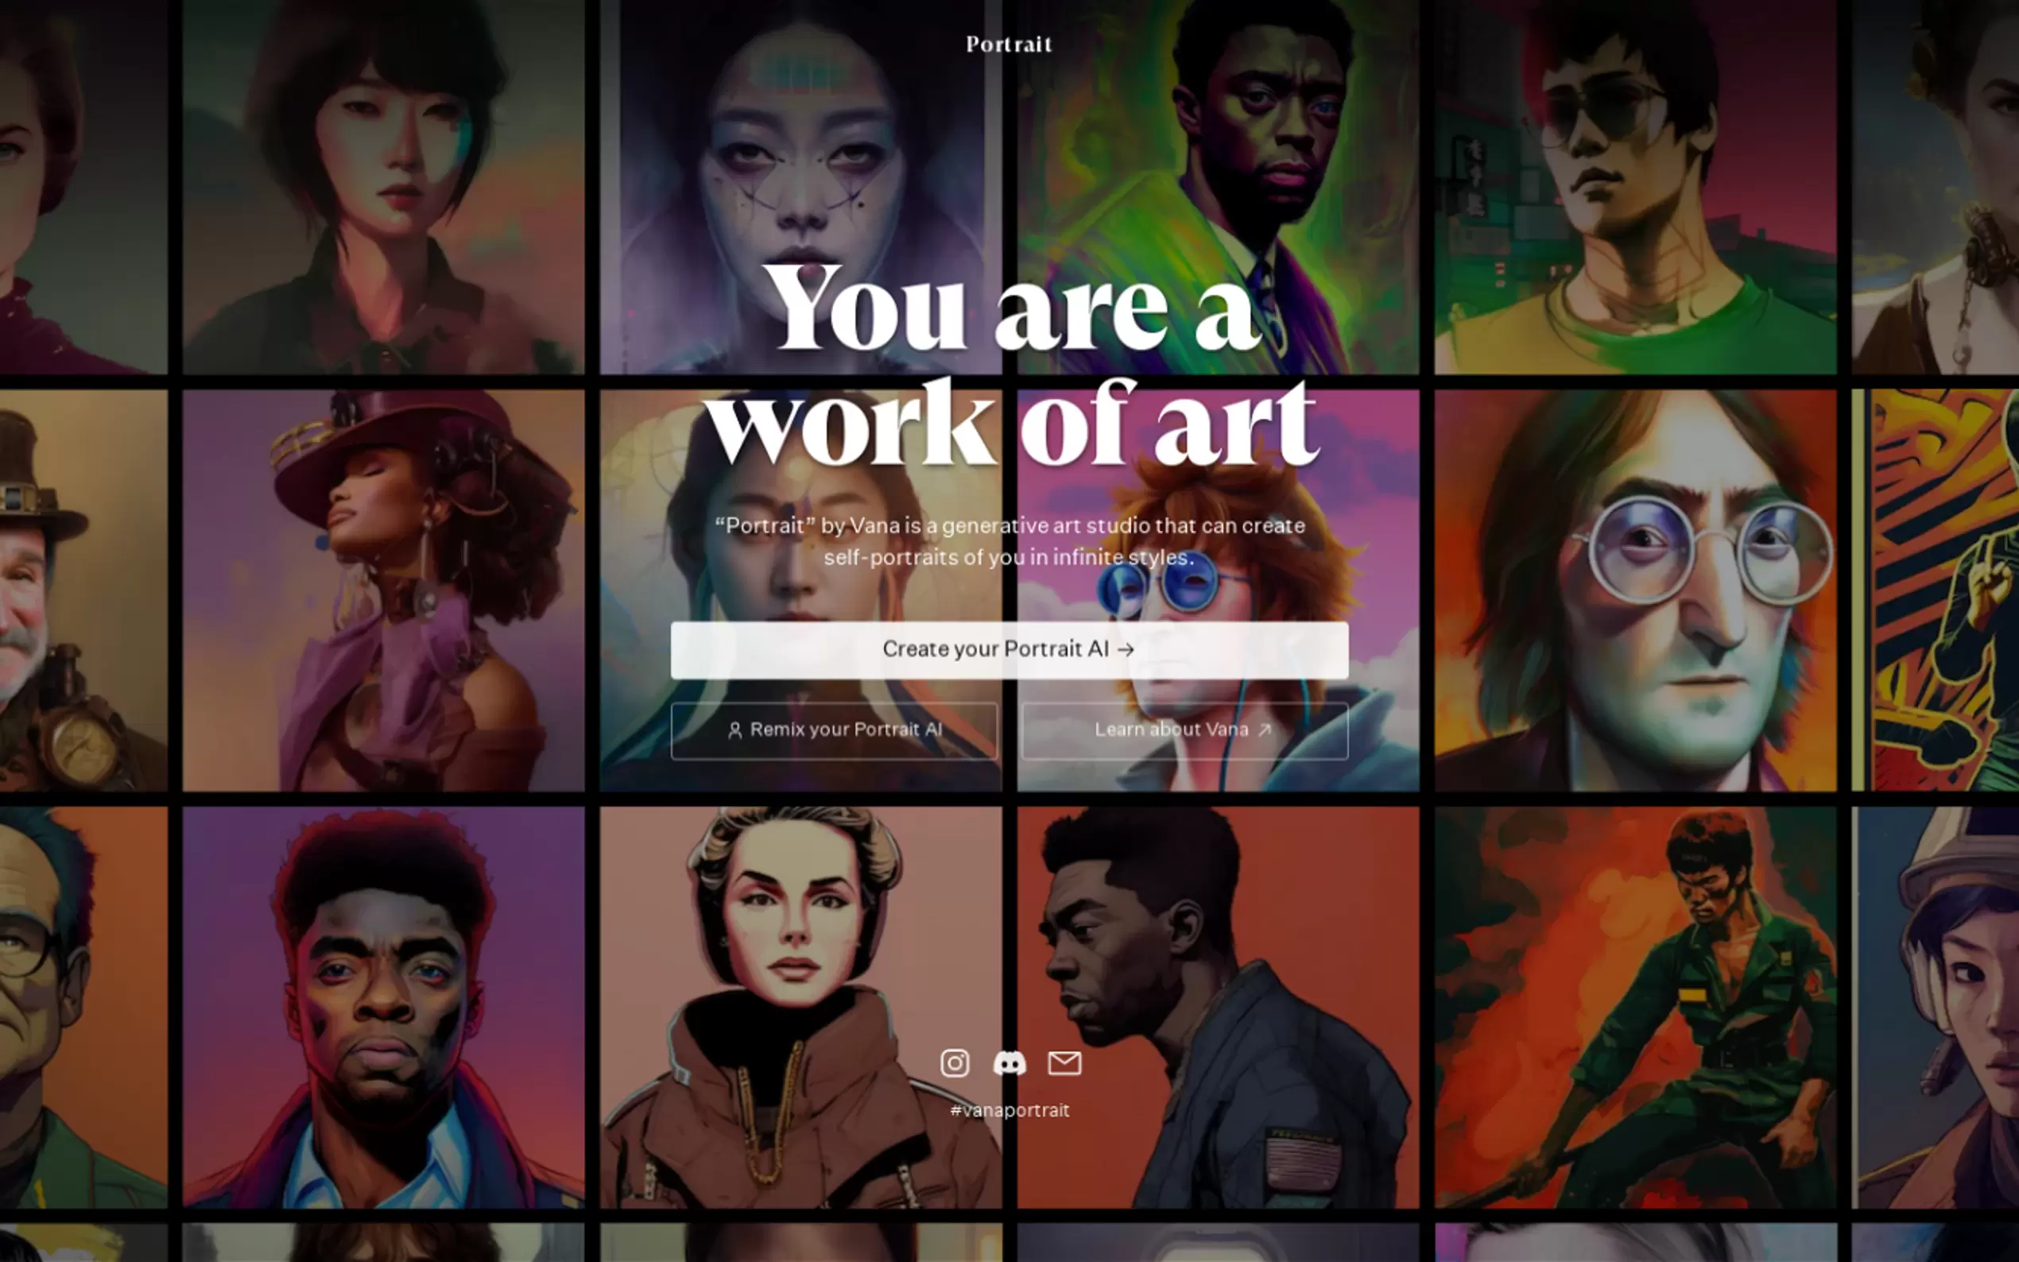
Task: Select portrait of man with red-tinted hair, purple background
Action: 383,1007
